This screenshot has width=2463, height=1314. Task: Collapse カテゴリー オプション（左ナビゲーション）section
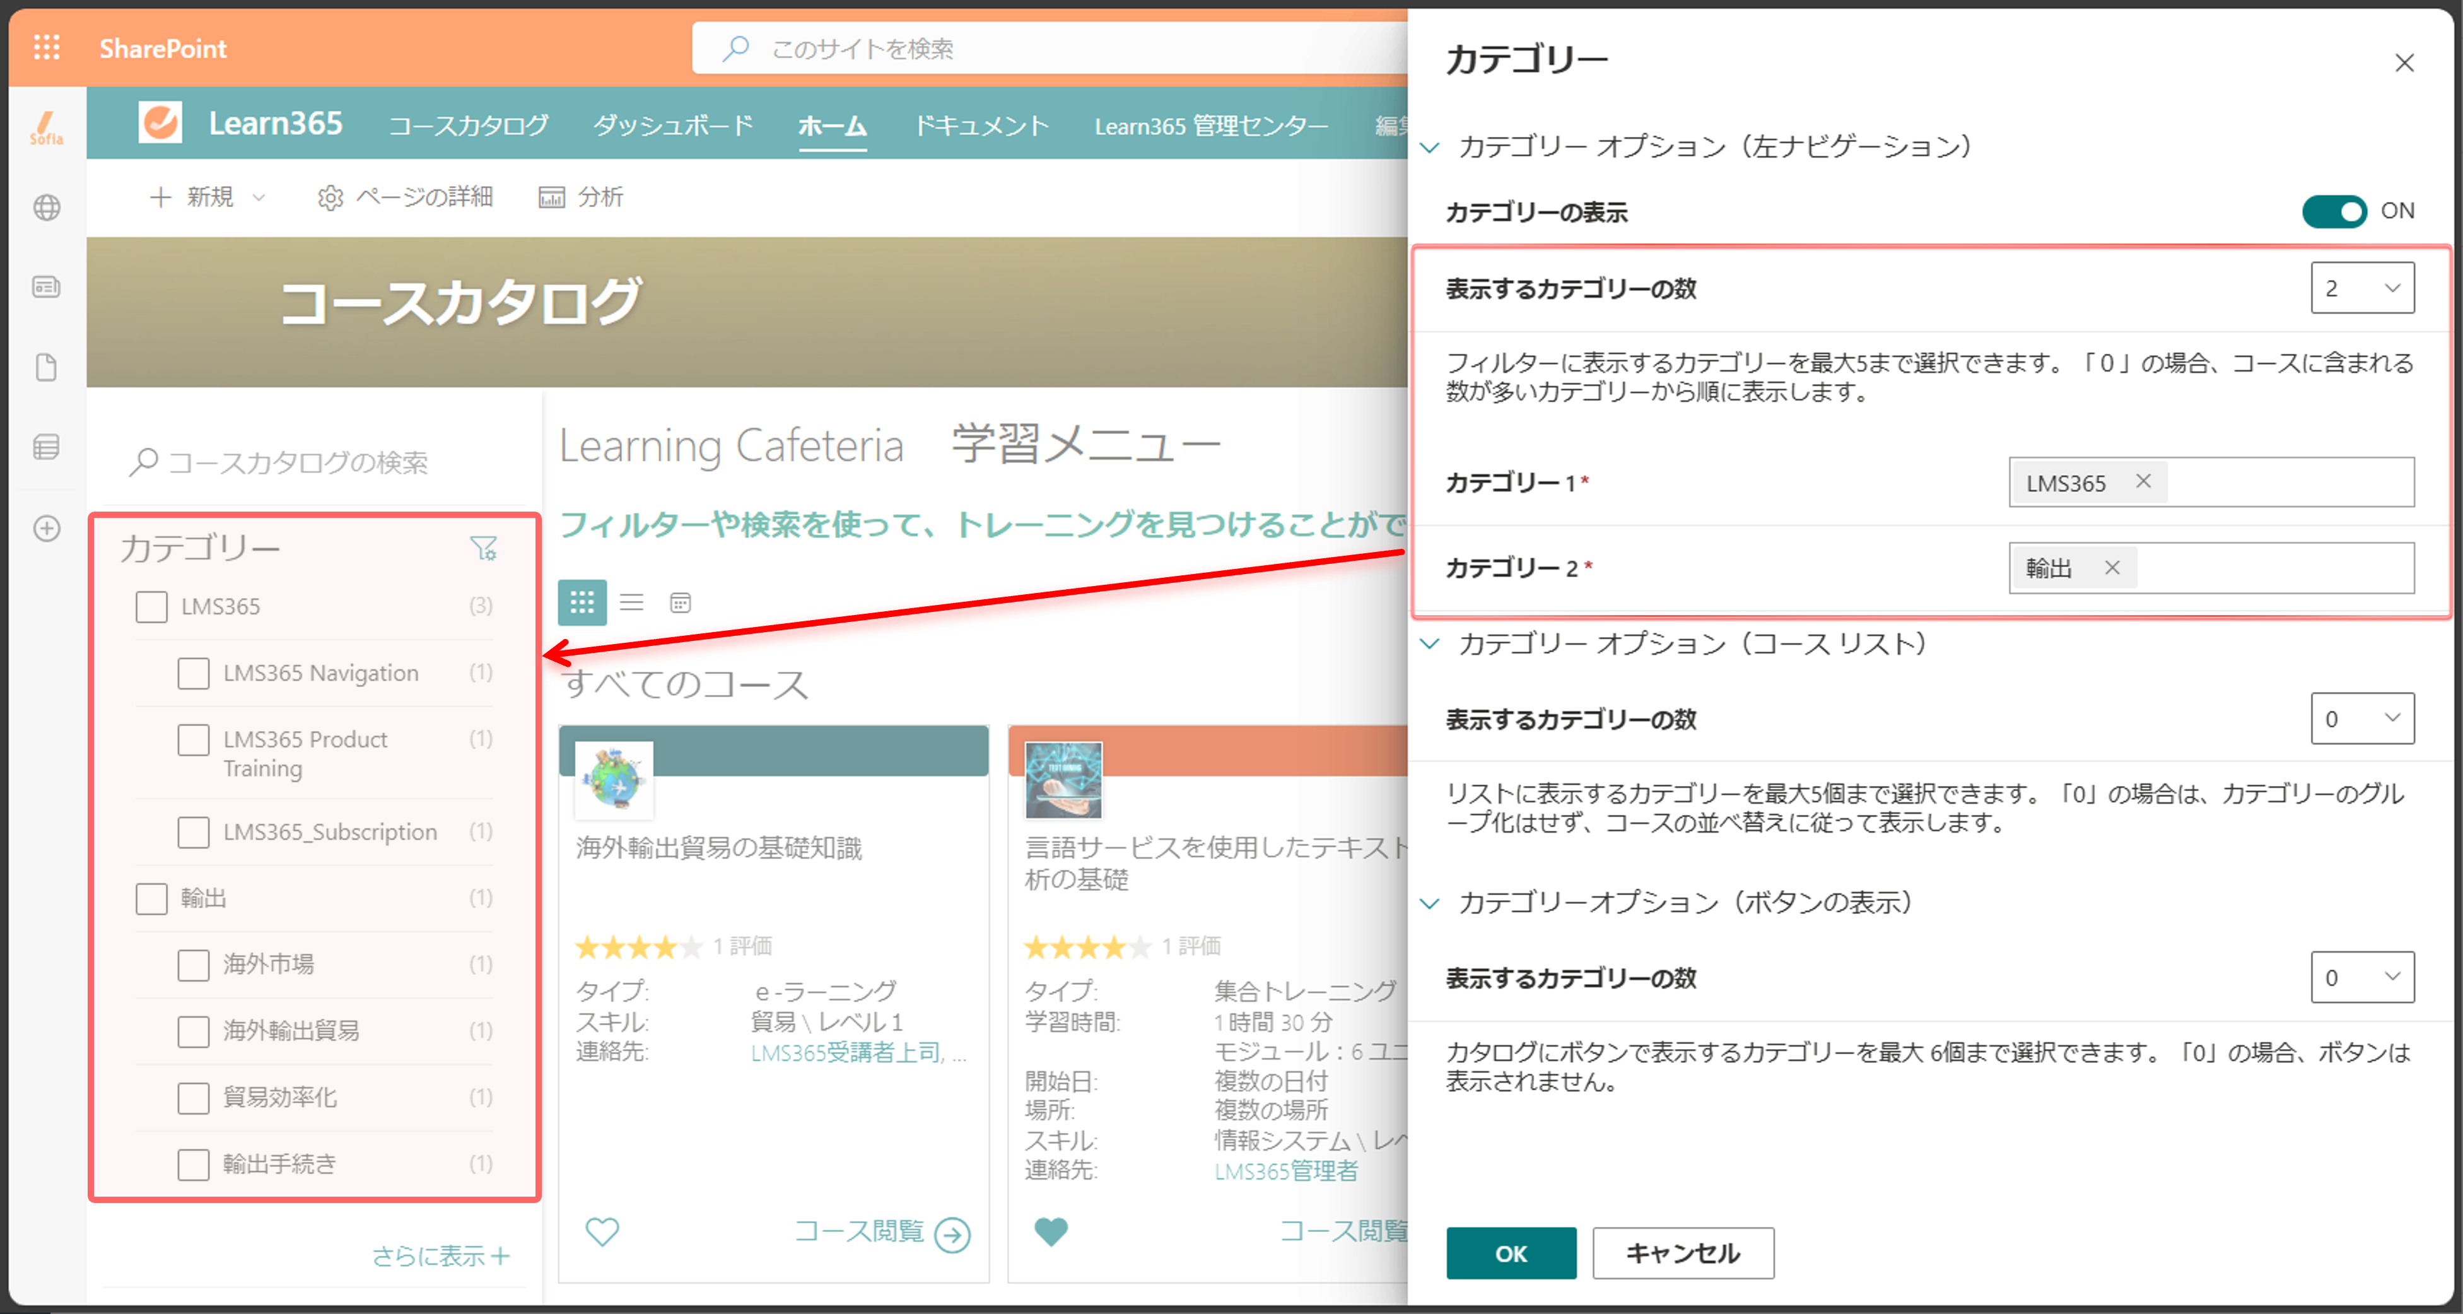[x=1429, y=147]
